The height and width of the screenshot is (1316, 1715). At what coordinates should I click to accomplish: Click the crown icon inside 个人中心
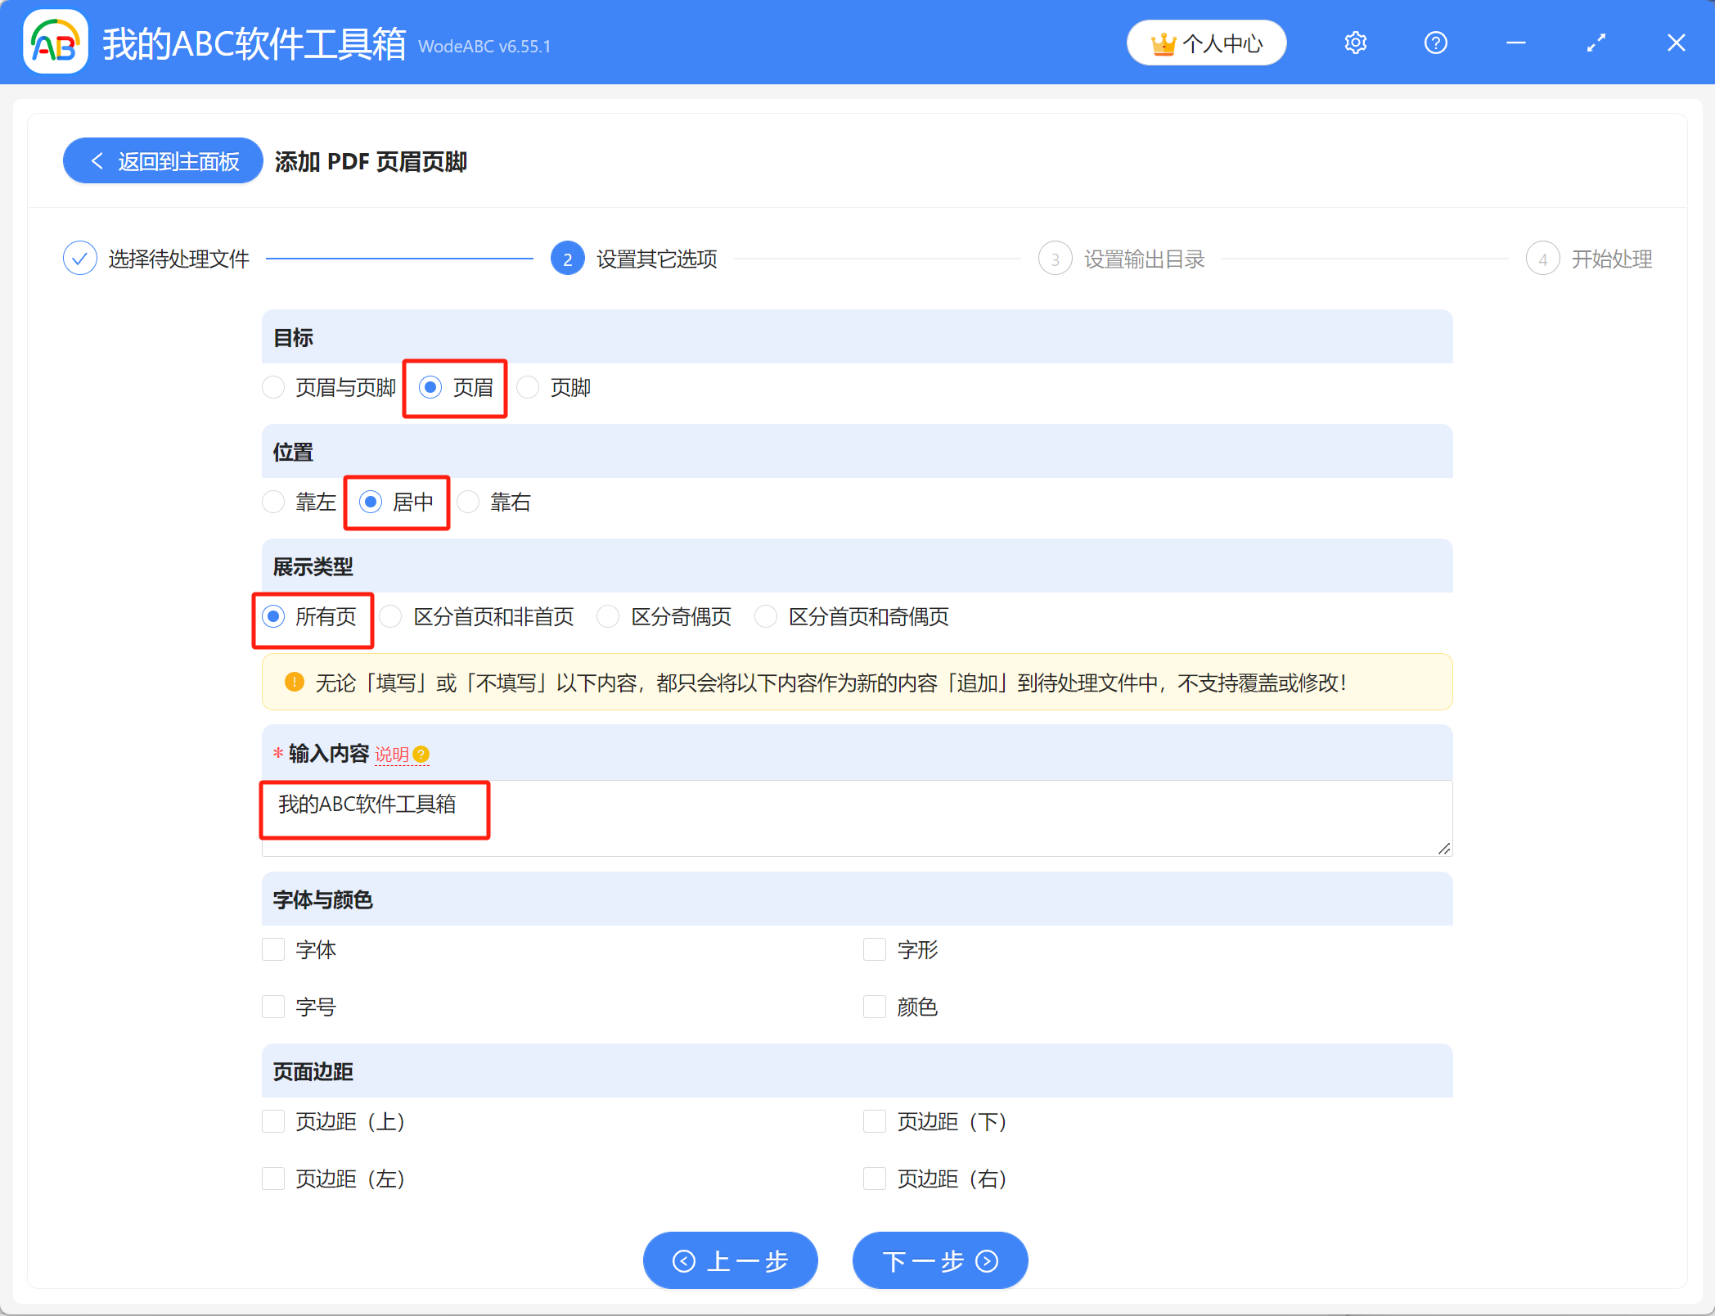tap(1164, 43)
